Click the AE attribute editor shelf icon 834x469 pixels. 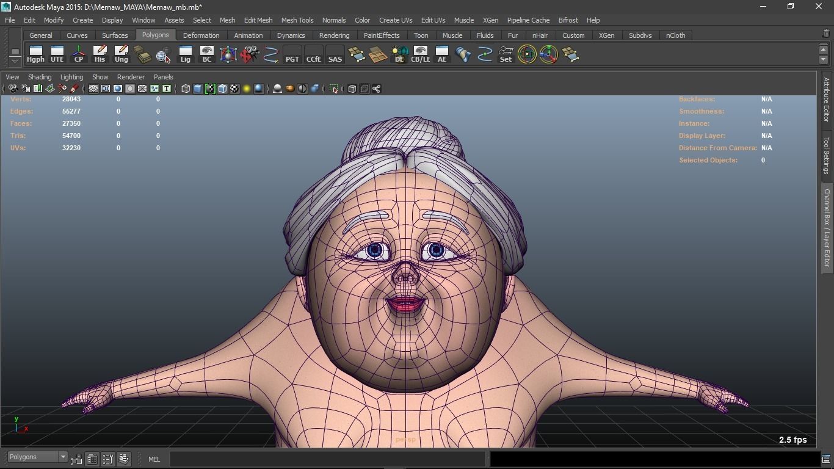point(441,54)
